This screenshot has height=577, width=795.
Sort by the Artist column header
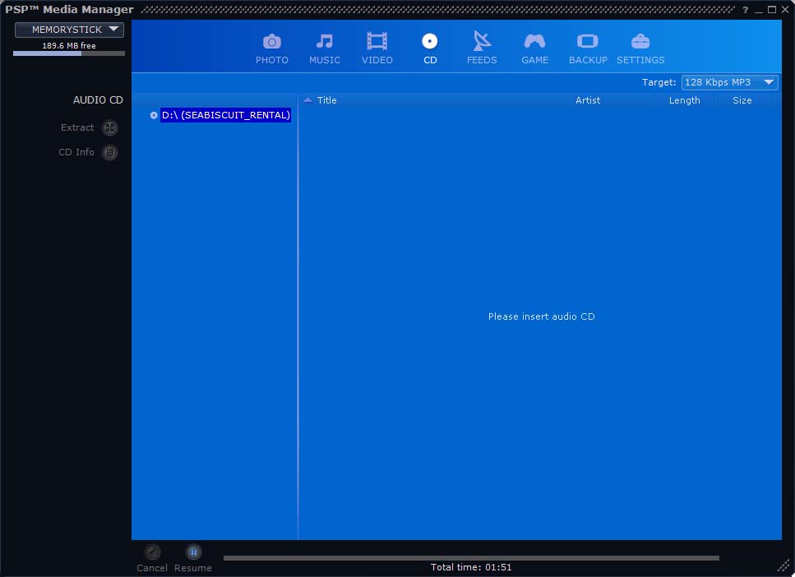588,100
